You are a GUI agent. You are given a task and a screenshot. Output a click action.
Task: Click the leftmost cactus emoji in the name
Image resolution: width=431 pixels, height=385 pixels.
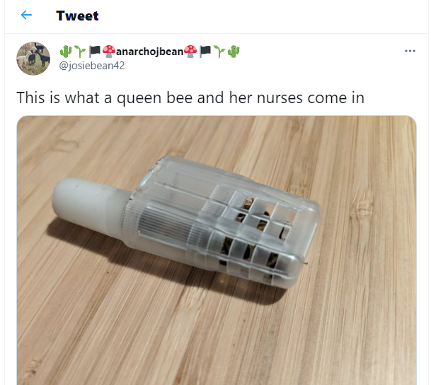pyautogui.click(x=66, y=52)
